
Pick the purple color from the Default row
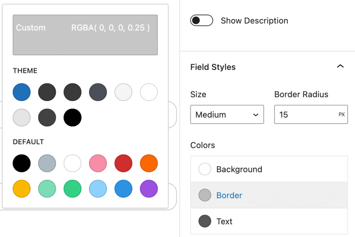click(x=149, y=189)
